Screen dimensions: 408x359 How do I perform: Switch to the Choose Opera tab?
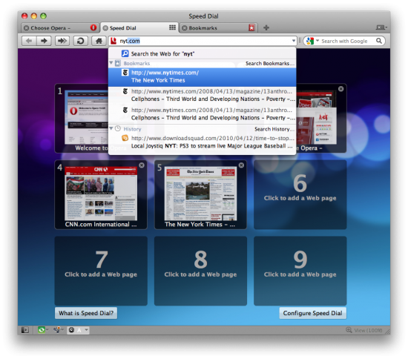tap(60, 28)
